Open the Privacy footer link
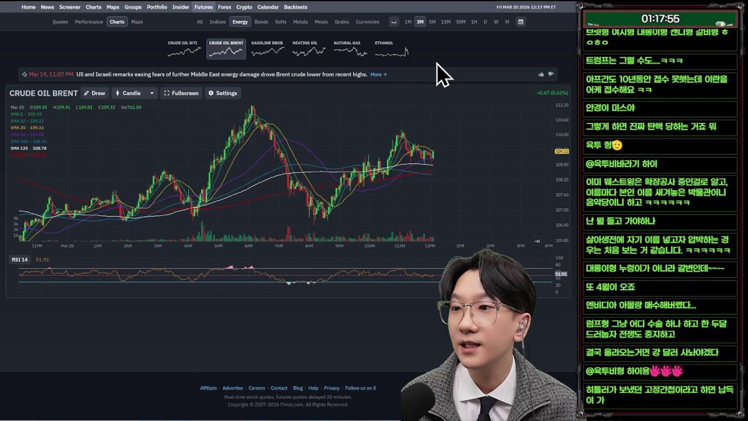 (332, 388)
